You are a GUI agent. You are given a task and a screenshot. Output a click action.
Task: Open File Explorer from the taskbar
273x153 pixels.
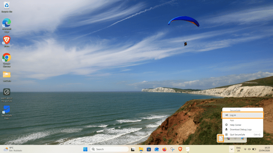(141, 149)
